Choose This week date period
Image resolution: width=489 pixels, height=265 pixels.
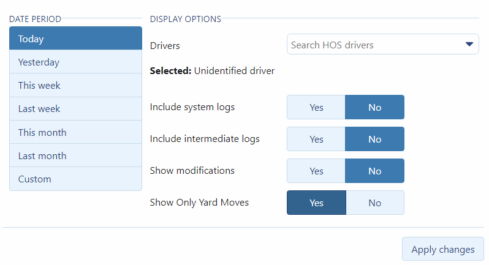(x=75, y=85)
